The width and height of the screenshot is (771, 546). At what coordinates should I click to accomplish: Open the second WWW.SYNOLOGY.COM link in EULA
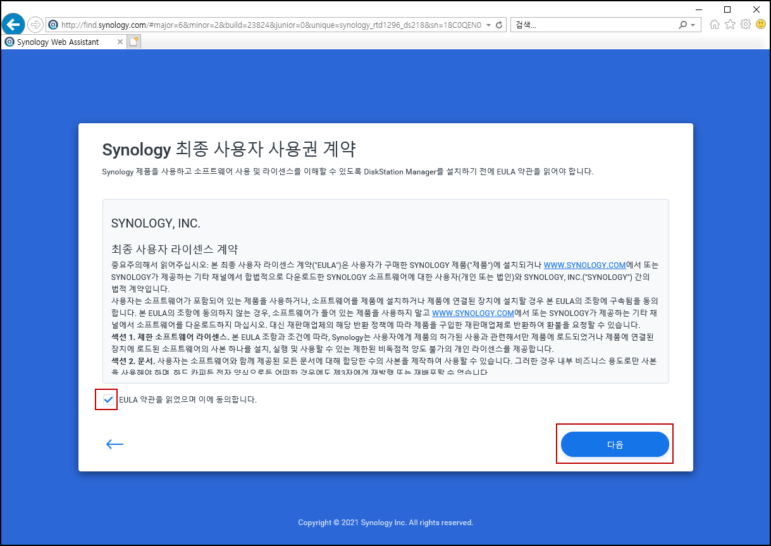(x=472, y=313)
